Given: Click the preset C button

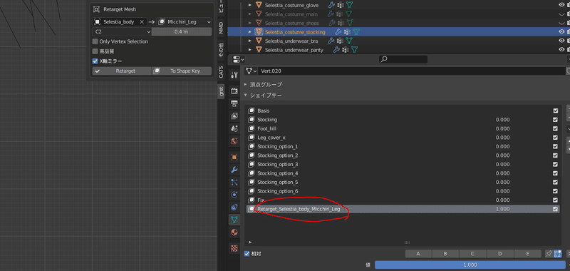Looking at the screenshot, I should click(473, 254).
